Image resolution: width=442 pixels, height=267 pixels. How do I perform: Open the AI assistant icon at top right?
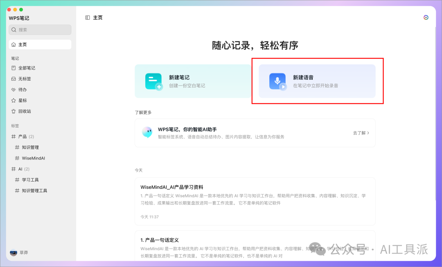pos(426,18)
